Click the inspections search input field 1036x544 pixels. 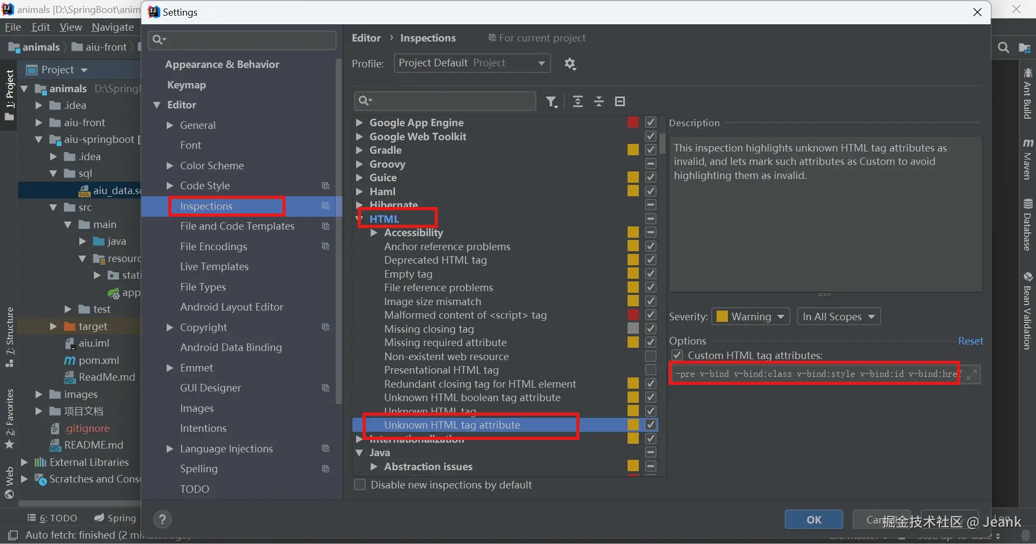pyautogui.click(x=445, y=101)
